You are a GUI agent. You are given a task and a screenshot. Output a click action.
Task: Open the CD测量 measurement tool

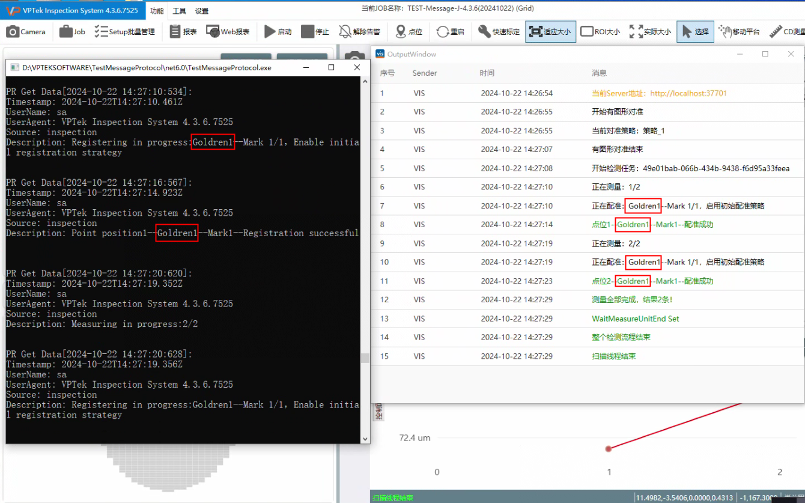coord(787,32)
